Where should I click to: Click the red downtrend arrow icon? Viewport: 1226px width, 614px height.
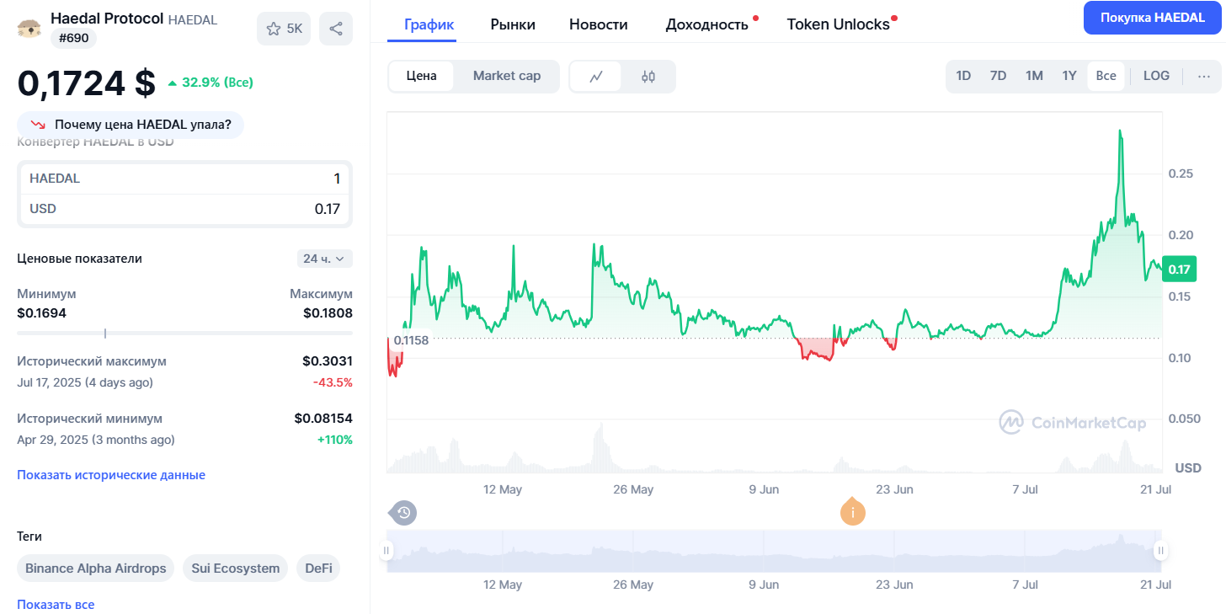click(x=38, y=125)
